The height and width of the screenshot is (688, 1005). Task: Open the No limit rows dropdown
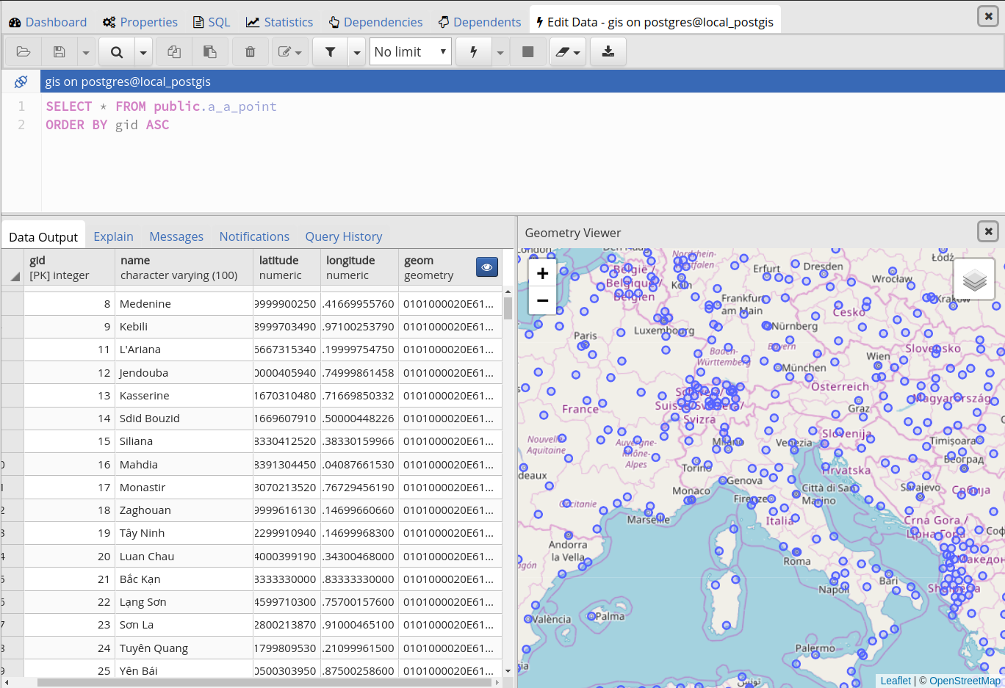tap(410, 52)
